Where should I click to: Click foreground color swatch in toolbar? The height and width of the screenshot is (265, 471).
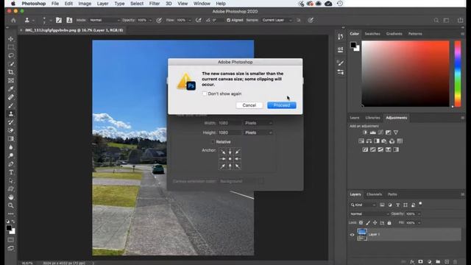[x=9, y=228]
